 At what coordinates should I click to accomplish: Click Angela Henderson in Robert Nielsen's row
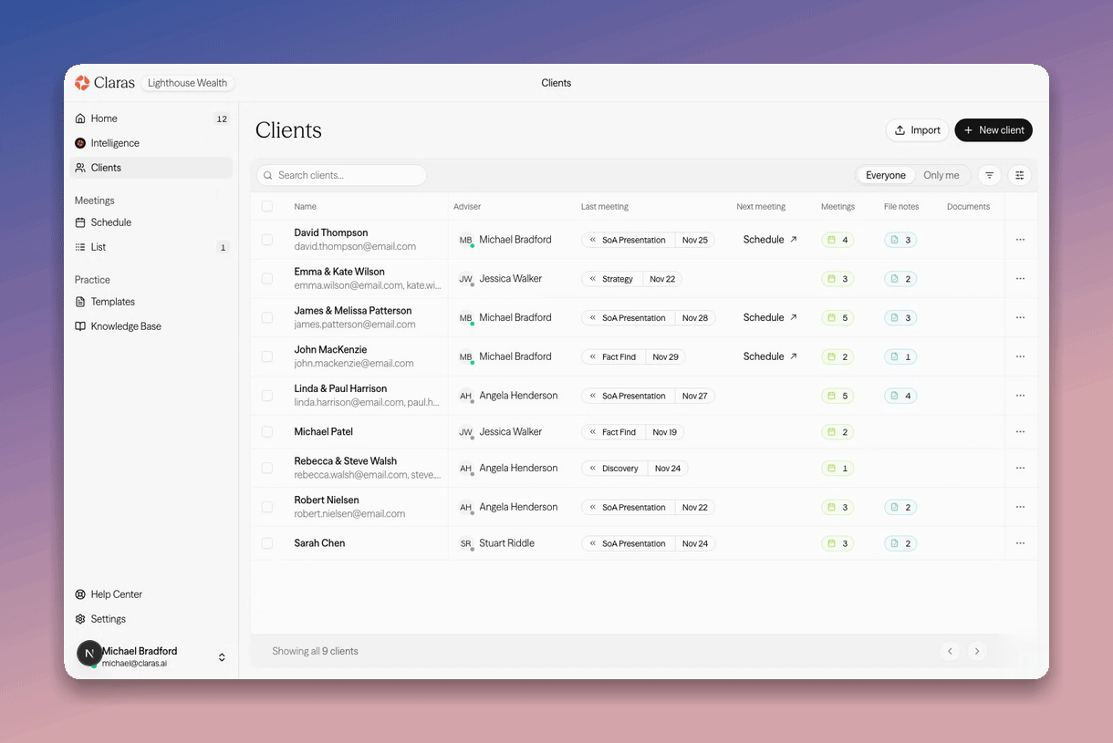click(518, 507)
